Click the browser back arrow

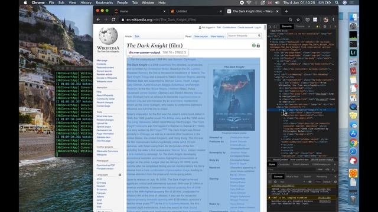99,19
